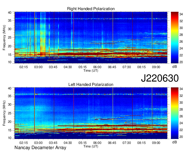Image resolution: width=186 pixels, height=151 pixels.
Task: Click the 28 value on top color bar
Action: pyautogui.click(x=181, y=35)
